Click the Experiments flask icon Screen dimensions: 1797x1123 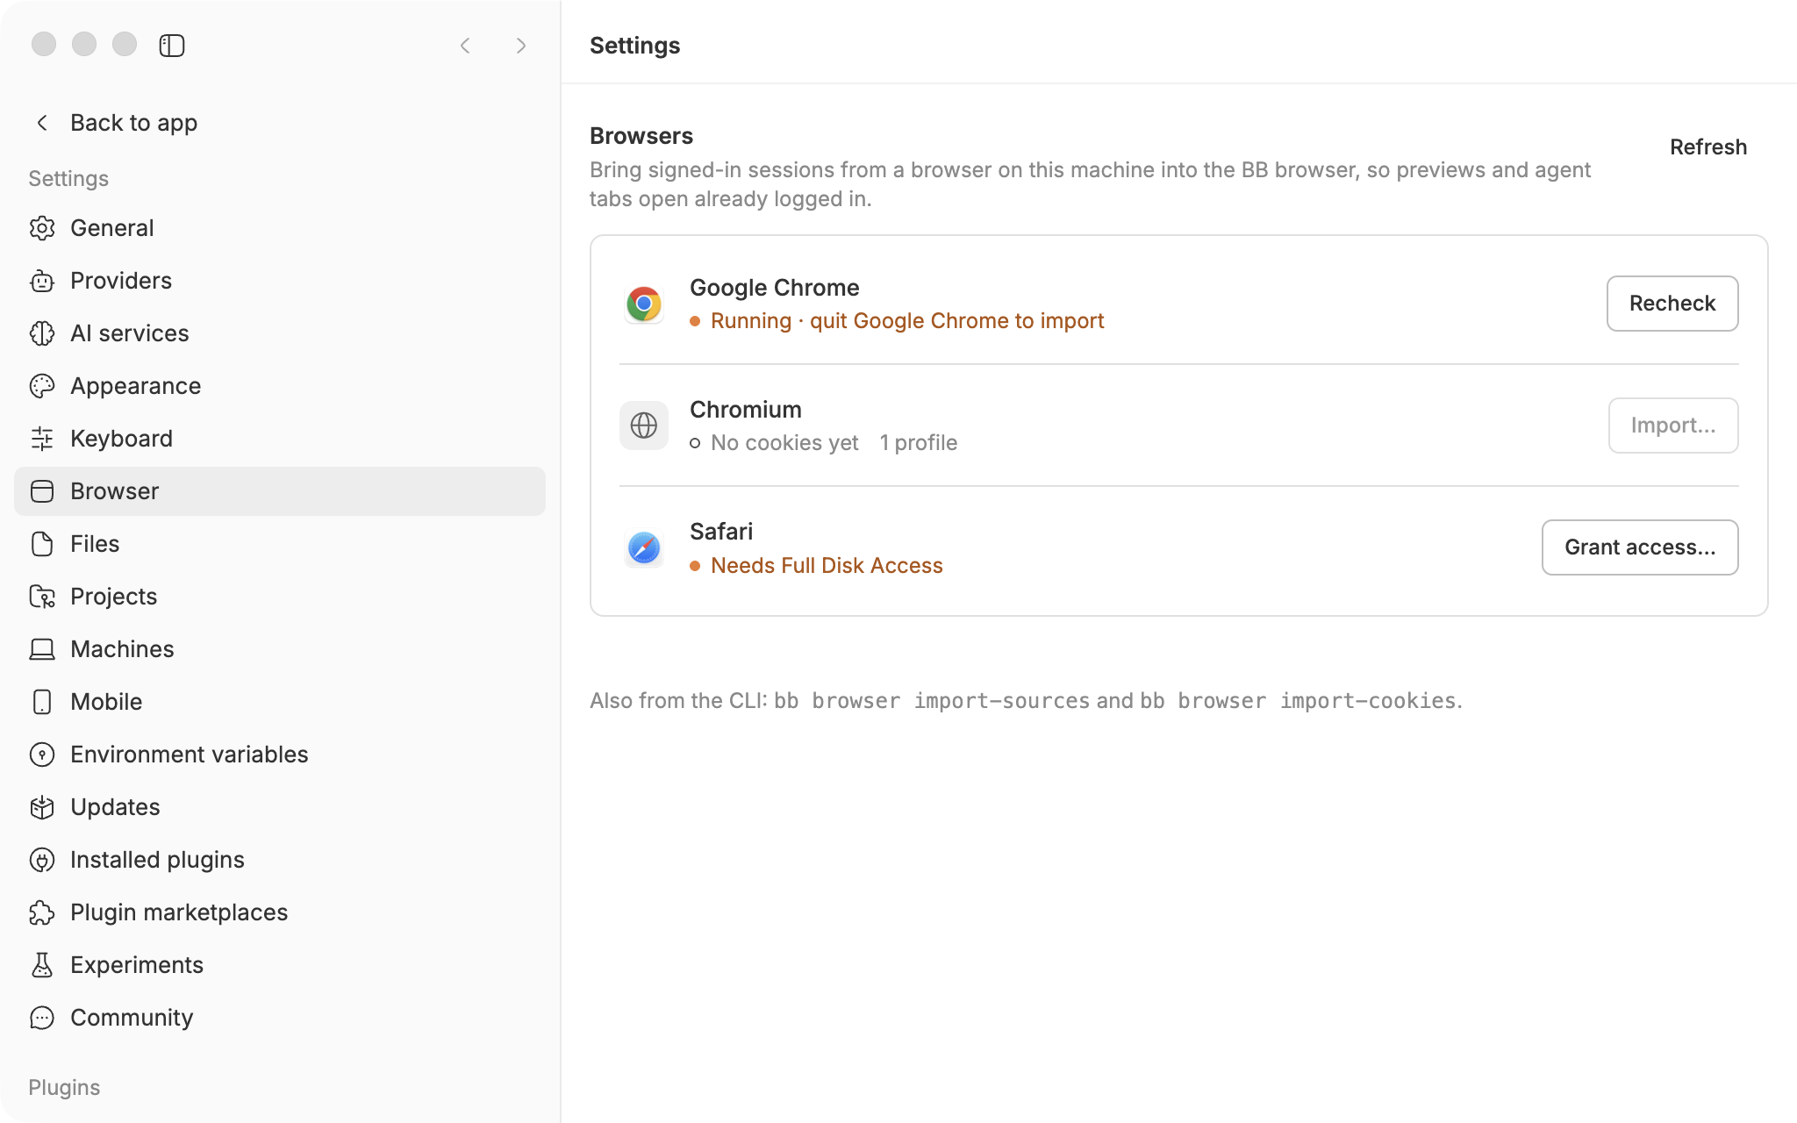point(42,965)
